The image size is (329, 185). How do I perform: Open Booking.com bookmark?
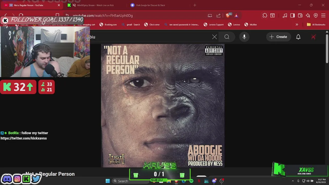(x=108, y=25)
